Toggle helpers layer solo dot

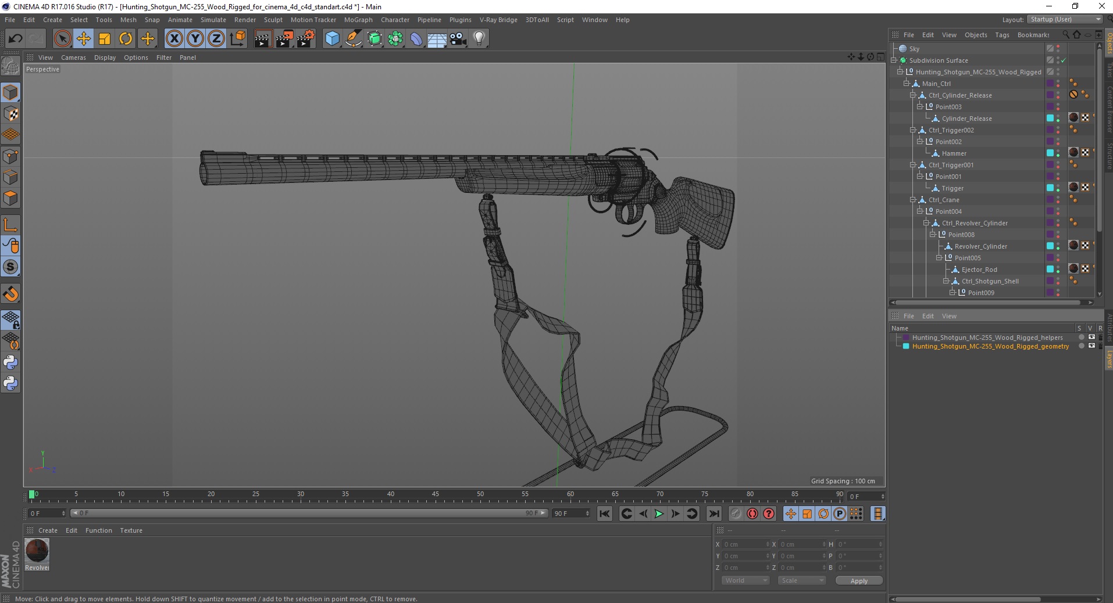click(x=1081, y=337)
